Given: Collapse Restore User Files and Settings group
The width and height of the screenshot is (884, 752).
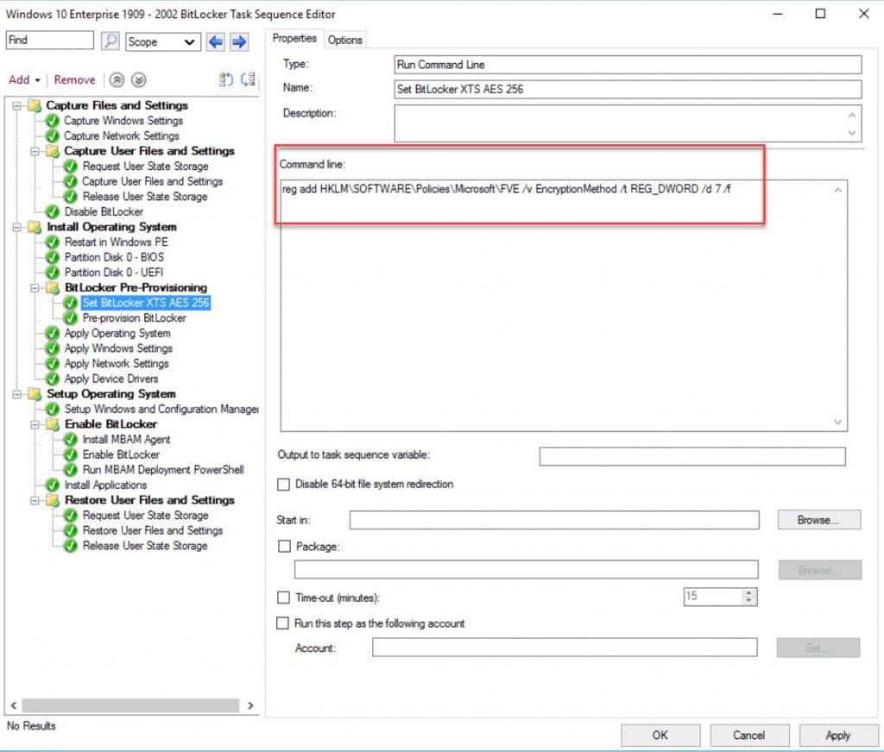Looking at the screenshot, I should [x=35, y=501].
